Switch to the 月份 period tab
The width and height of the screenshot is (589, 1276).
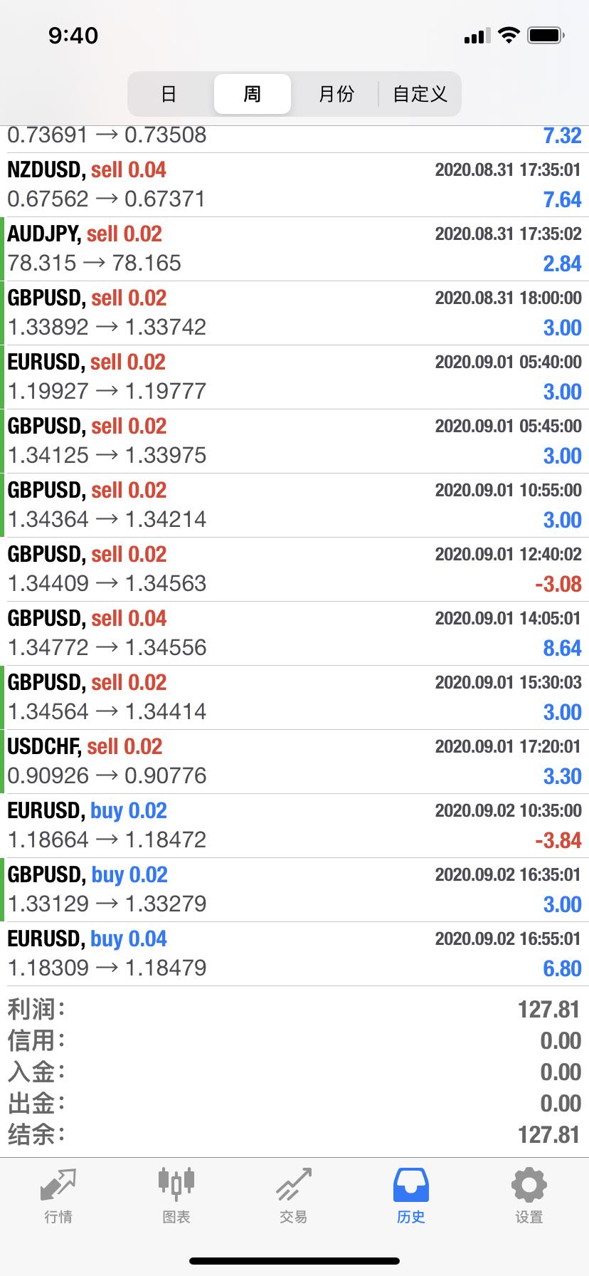pyautogui.click(x=336, y=94)
